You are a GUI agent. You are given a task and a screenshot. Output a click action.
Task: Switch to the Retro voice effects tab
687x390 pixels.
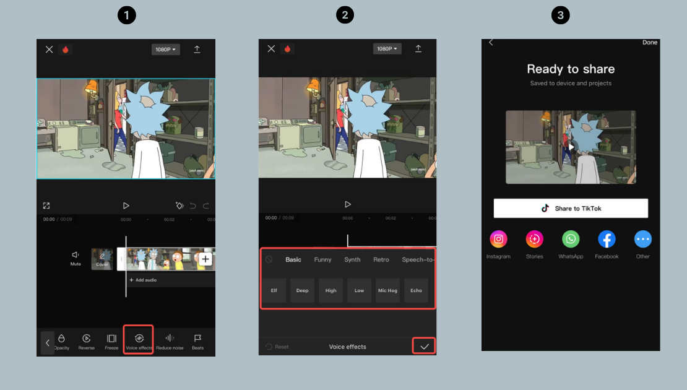coord(381,260)
